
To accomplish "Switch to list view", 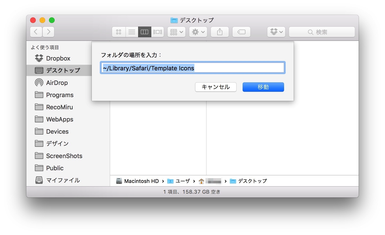I will tap(132, 32).
